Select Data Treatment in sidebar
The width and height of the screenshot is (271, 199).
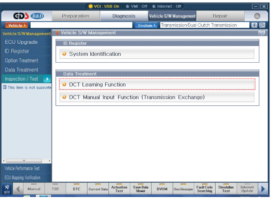(x=21, y=70)
